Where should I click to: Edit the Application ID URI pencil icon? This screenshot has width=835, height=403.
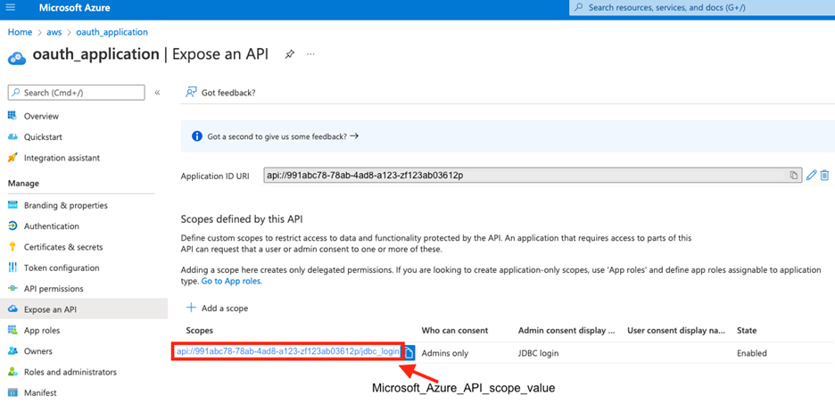pyautogui.click(x=811, y=175)
